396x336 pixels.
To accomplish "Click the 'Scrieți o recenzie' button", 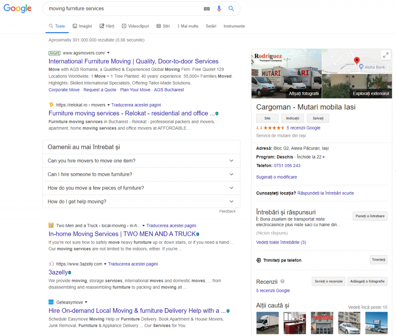I will pyautogui.click(x=329, y=281).
